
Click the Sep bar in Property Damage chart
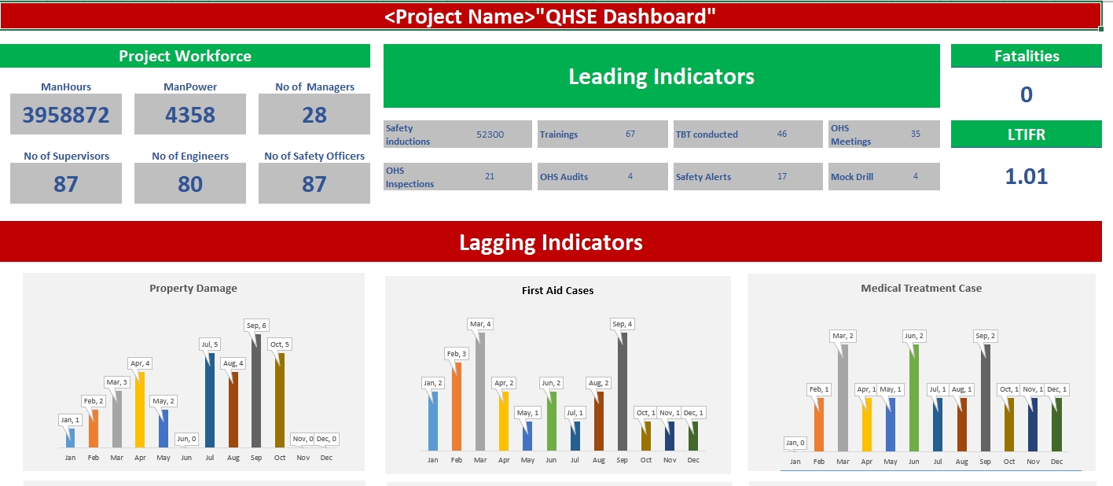click(x=256, y=391)
